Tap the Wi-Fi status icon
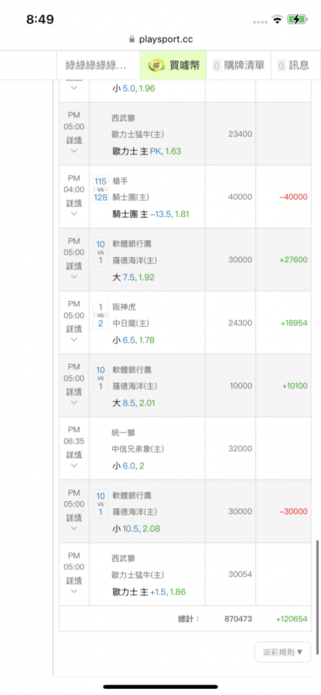The image size is (321, 695). (x=277, y=19)
